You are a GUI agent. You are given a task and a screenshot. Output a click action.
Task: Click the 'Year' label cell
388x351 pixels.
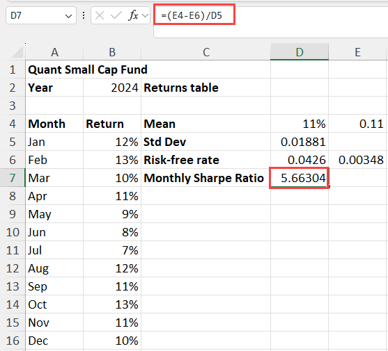[x=54, y=88]
